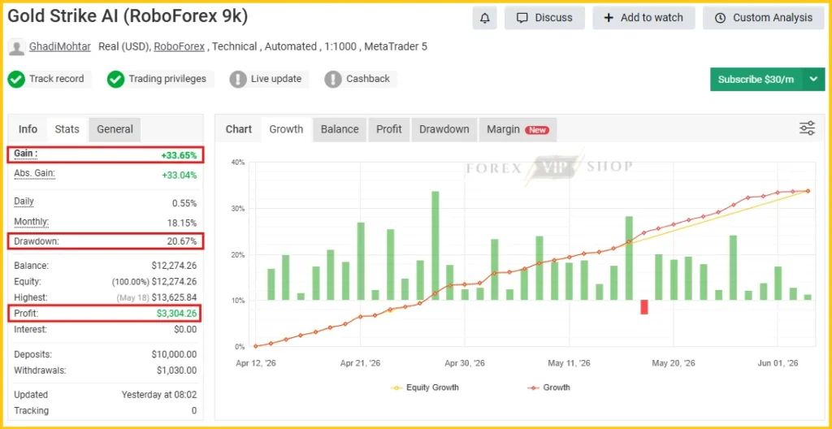This screenshot has width=832, height=429.
Task: Click the Apr 21, '26 axis label
Action: [x=360, y=364]
